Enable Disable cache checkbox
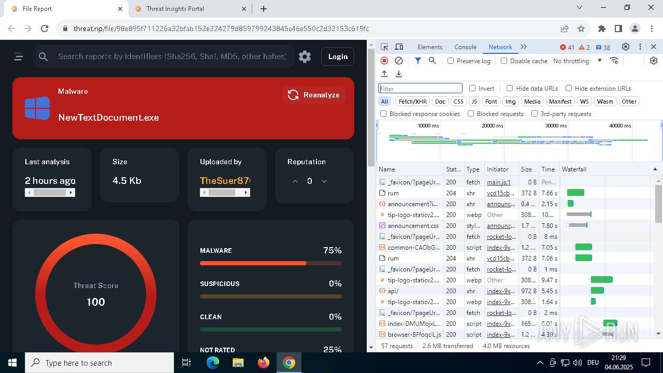The height and width of the screenshot is (373, 663). tap(504, 61)
